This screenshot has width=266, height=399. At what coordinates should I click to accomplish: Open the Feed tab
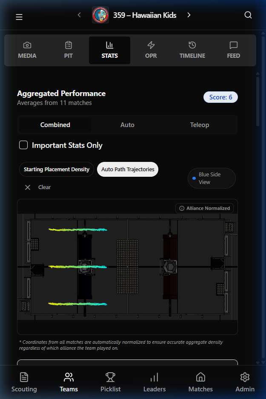tap(233, 50)
